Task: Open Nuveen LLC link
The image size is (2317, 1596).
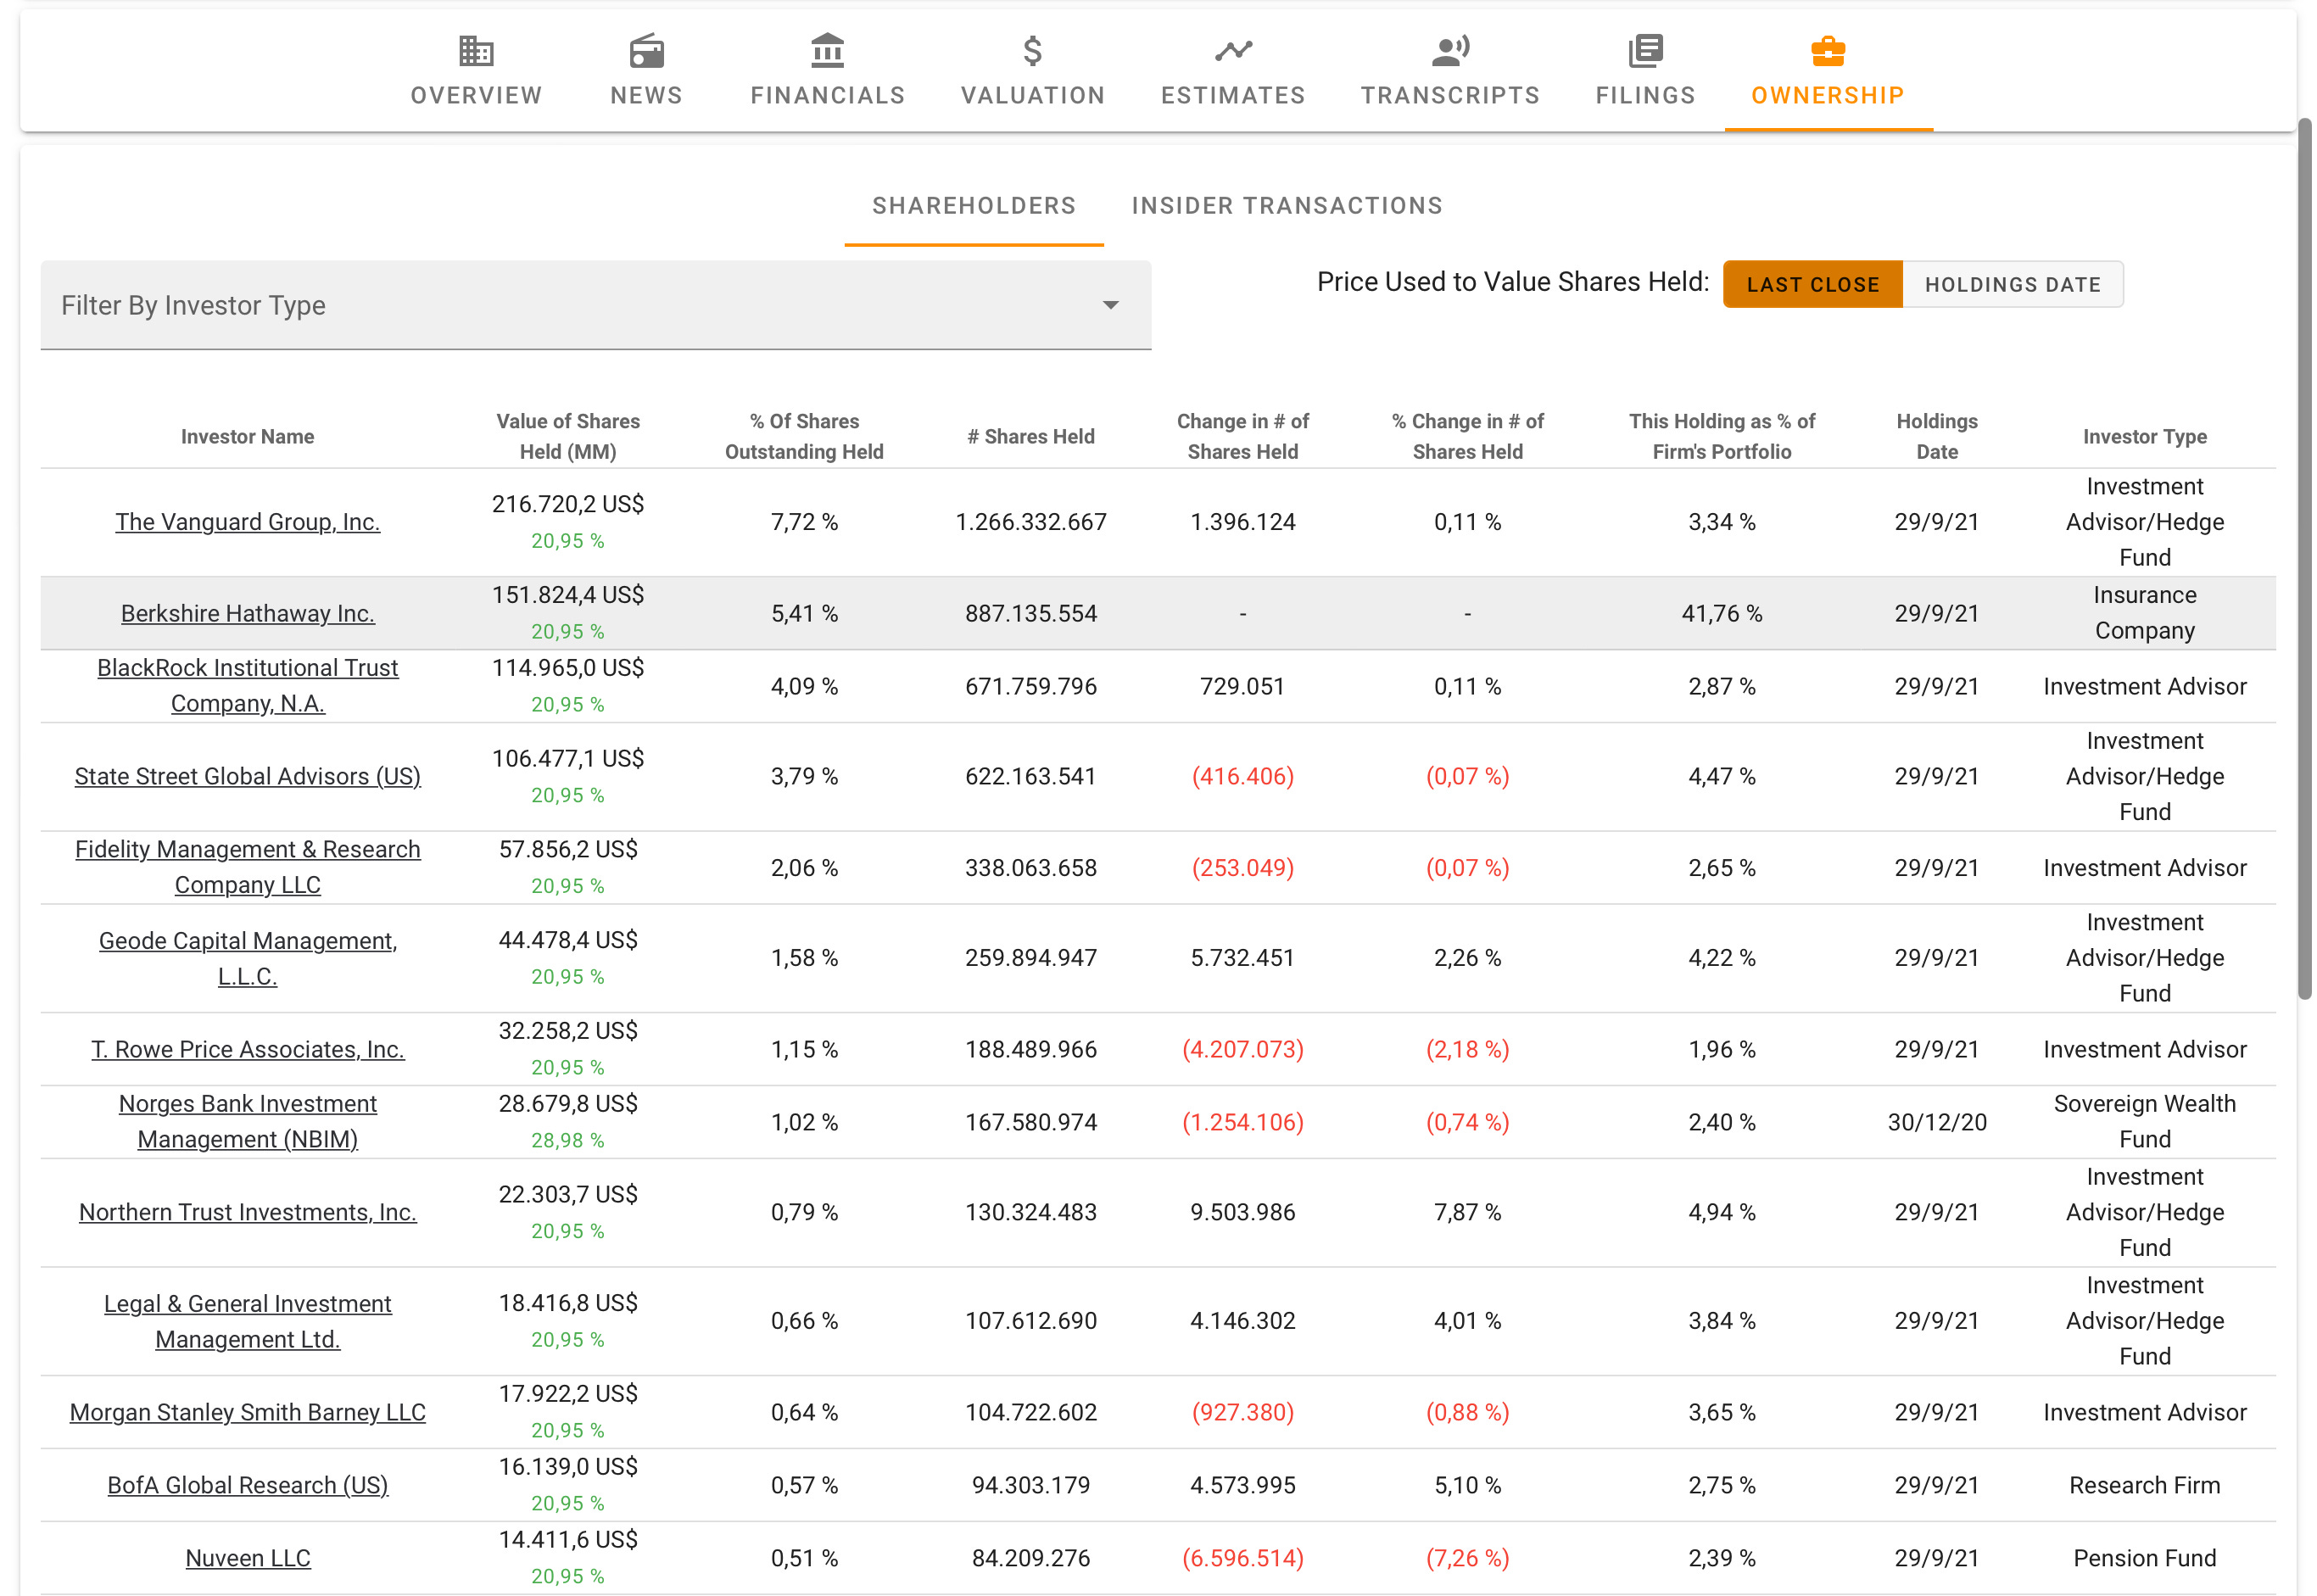Action: coord(247,1558)
